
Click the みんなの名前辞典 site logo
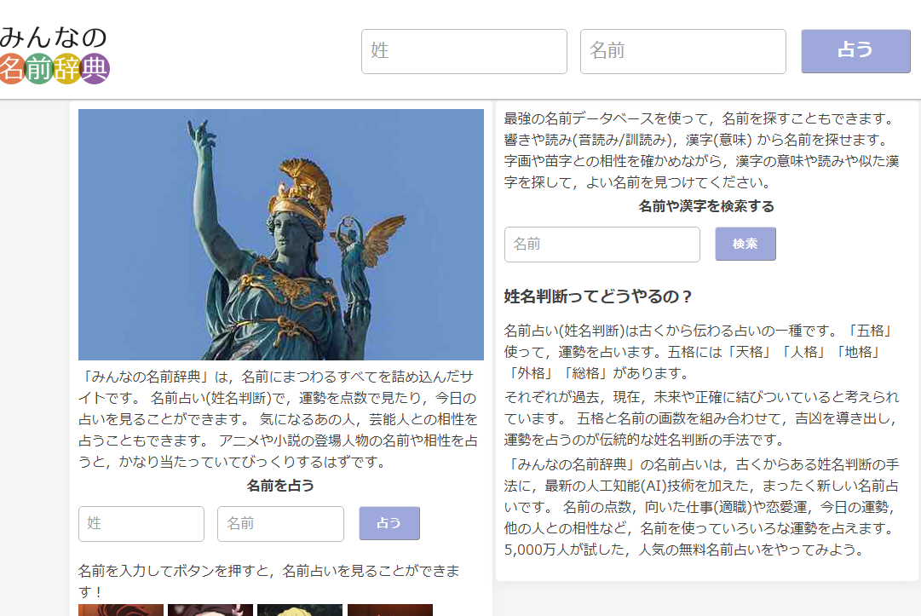coord(55,54)
